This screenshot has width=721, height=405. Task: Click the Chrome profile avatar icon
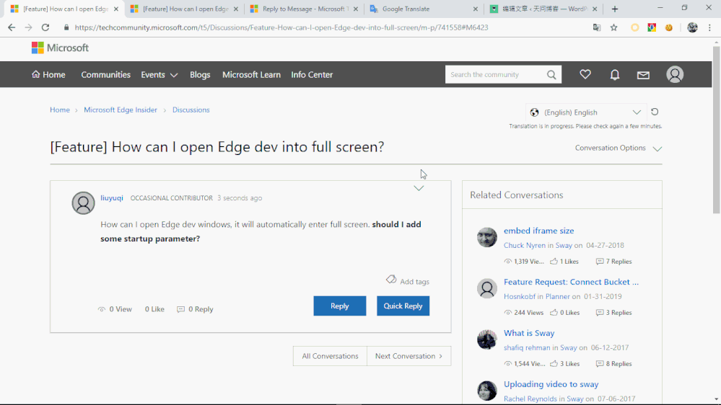(692, 27)
